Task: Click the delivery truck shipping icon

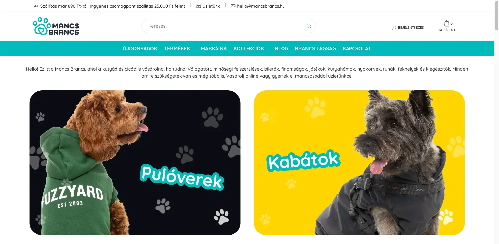Action: tap(36, 6)
